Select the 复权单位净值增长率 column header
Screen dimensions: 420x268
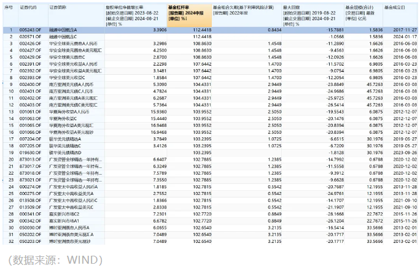tap(136, 15)
